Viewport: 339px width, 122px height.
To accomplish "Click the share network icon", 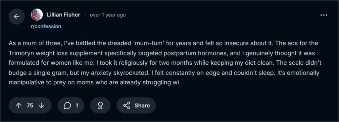I will click(x=127, y=106).
